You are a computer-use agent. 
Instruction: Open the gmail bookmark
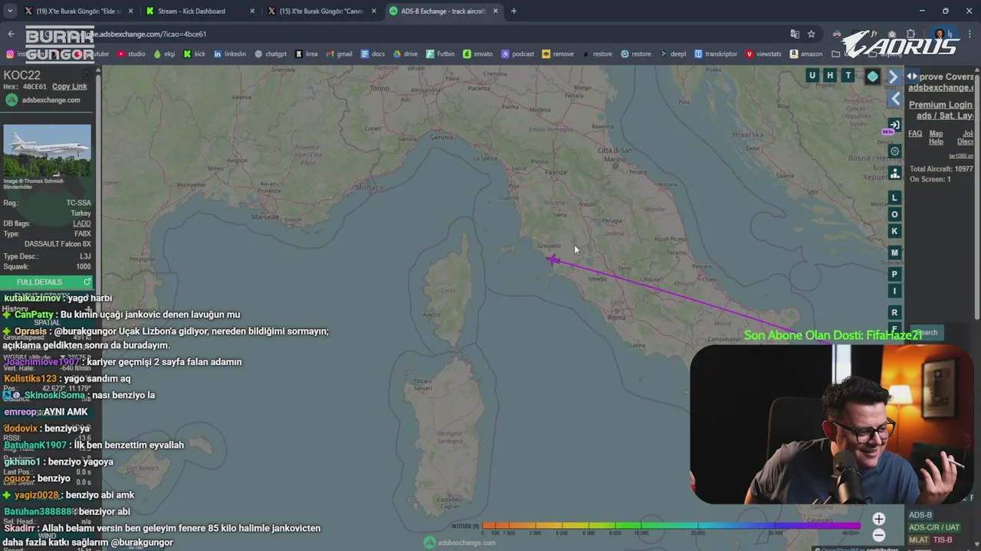coord(339,54)
